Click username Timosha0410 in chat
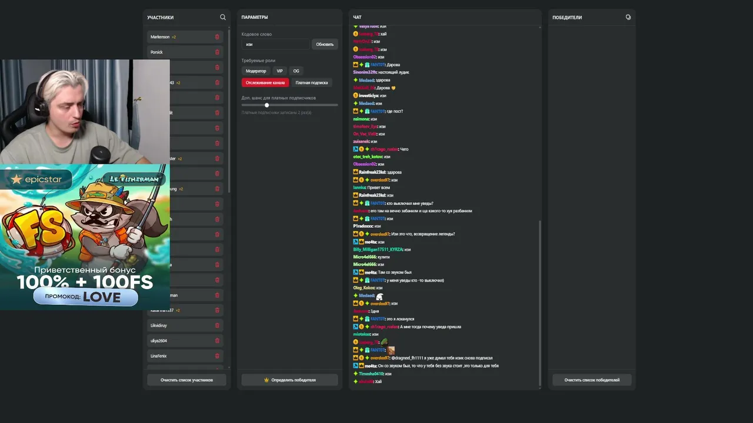 click(371, 374)
